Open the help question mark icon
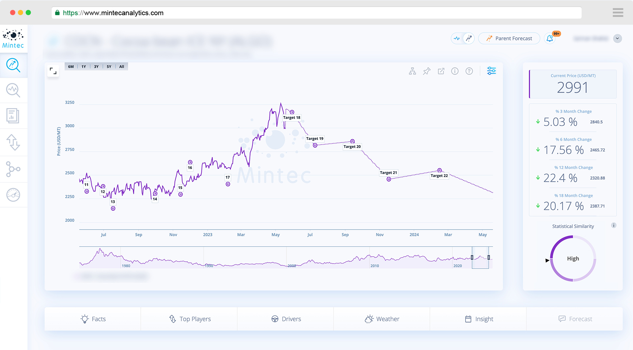This screenshot has height=350, width=633. tap(469, 71)
